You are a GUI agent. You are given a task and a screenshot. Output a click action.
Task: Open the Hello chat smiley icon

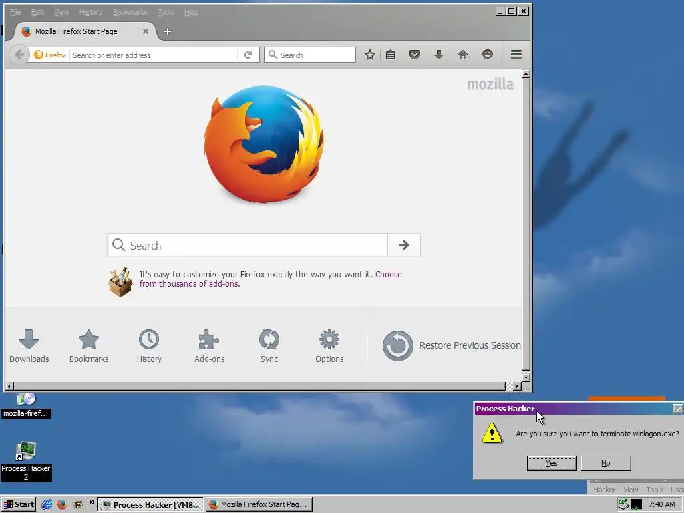[x=487, y=55]
